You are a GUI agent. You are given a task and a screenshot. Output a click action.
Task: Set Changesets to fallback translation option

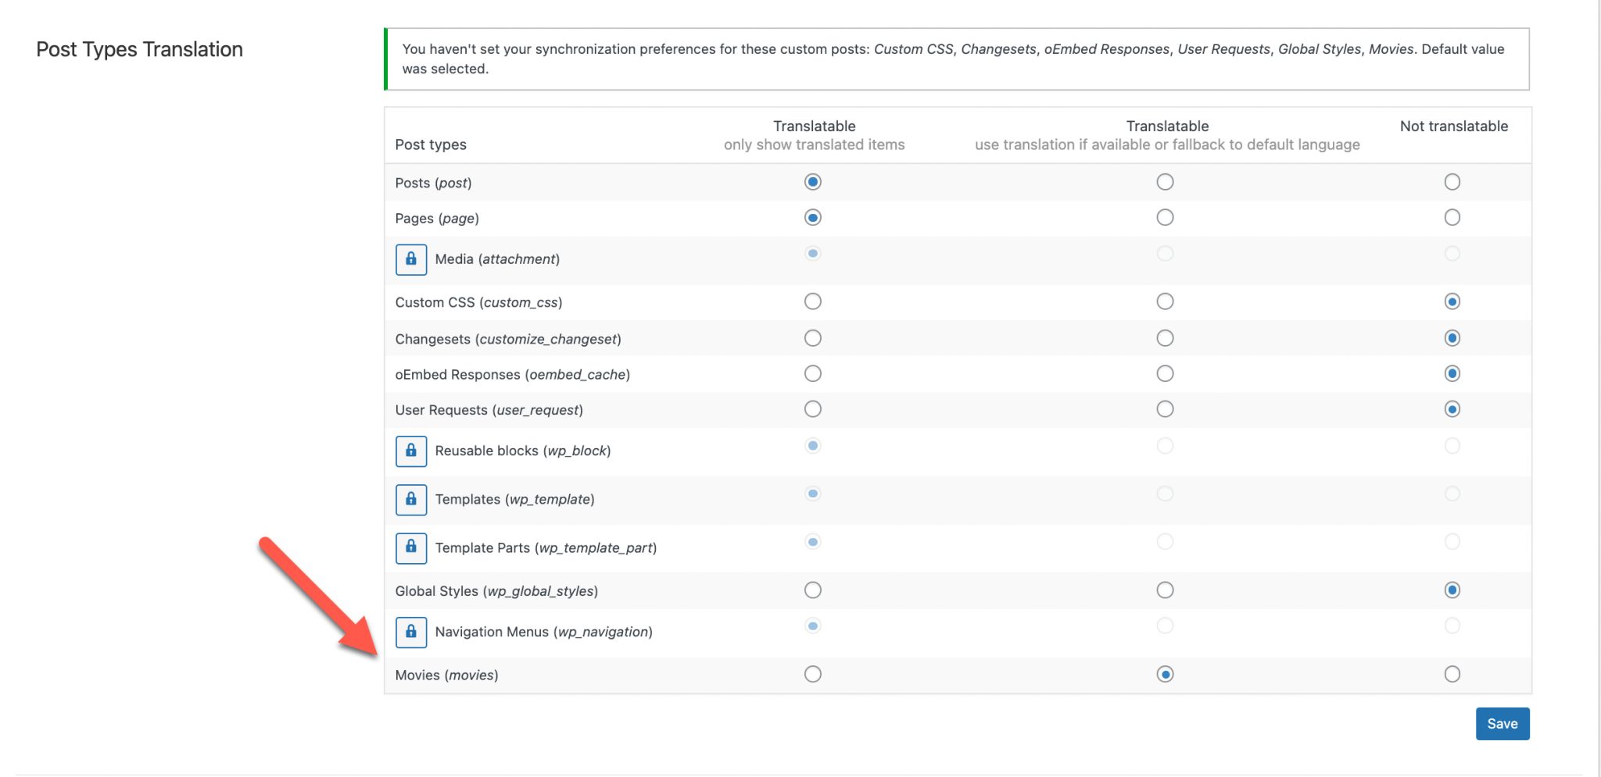[1165, 338]
